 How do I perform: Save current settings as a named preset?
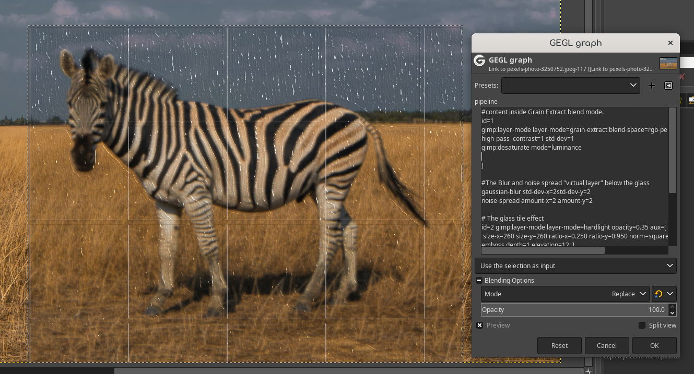click(x=651, y=86)
